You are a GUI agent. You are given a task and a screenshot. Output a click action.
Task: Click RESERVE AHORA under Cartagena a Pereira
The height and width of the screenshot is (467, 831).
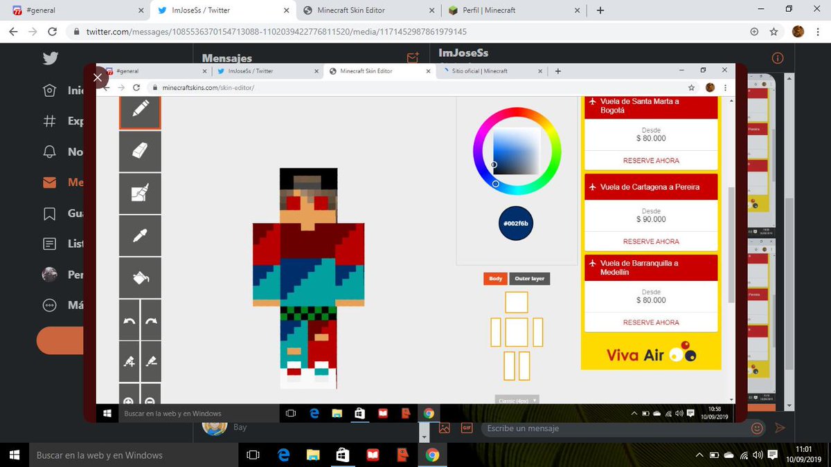coord(651,241)
